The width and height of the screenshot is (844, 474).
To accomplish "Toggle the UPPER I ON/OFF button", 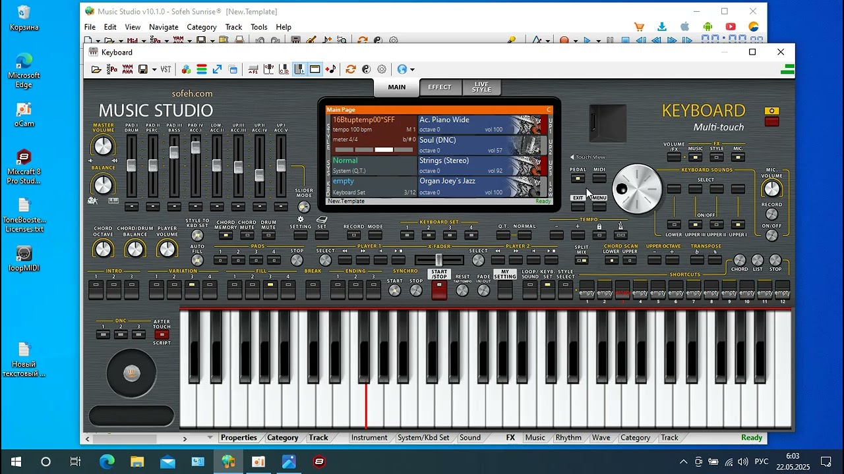I will pyautogui.click(x=738, y=224).
